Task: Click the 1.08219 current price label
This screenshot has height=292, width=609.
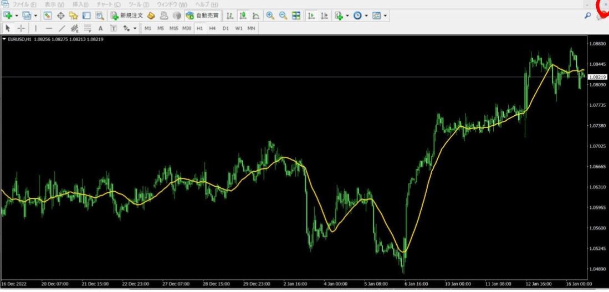Action: click(x=597, y=77)
